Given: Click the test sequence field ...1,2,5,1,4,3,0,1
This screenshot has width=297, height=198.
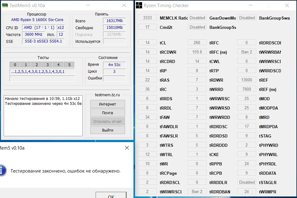Looking at the screenshot, I should tap(42, 72).
